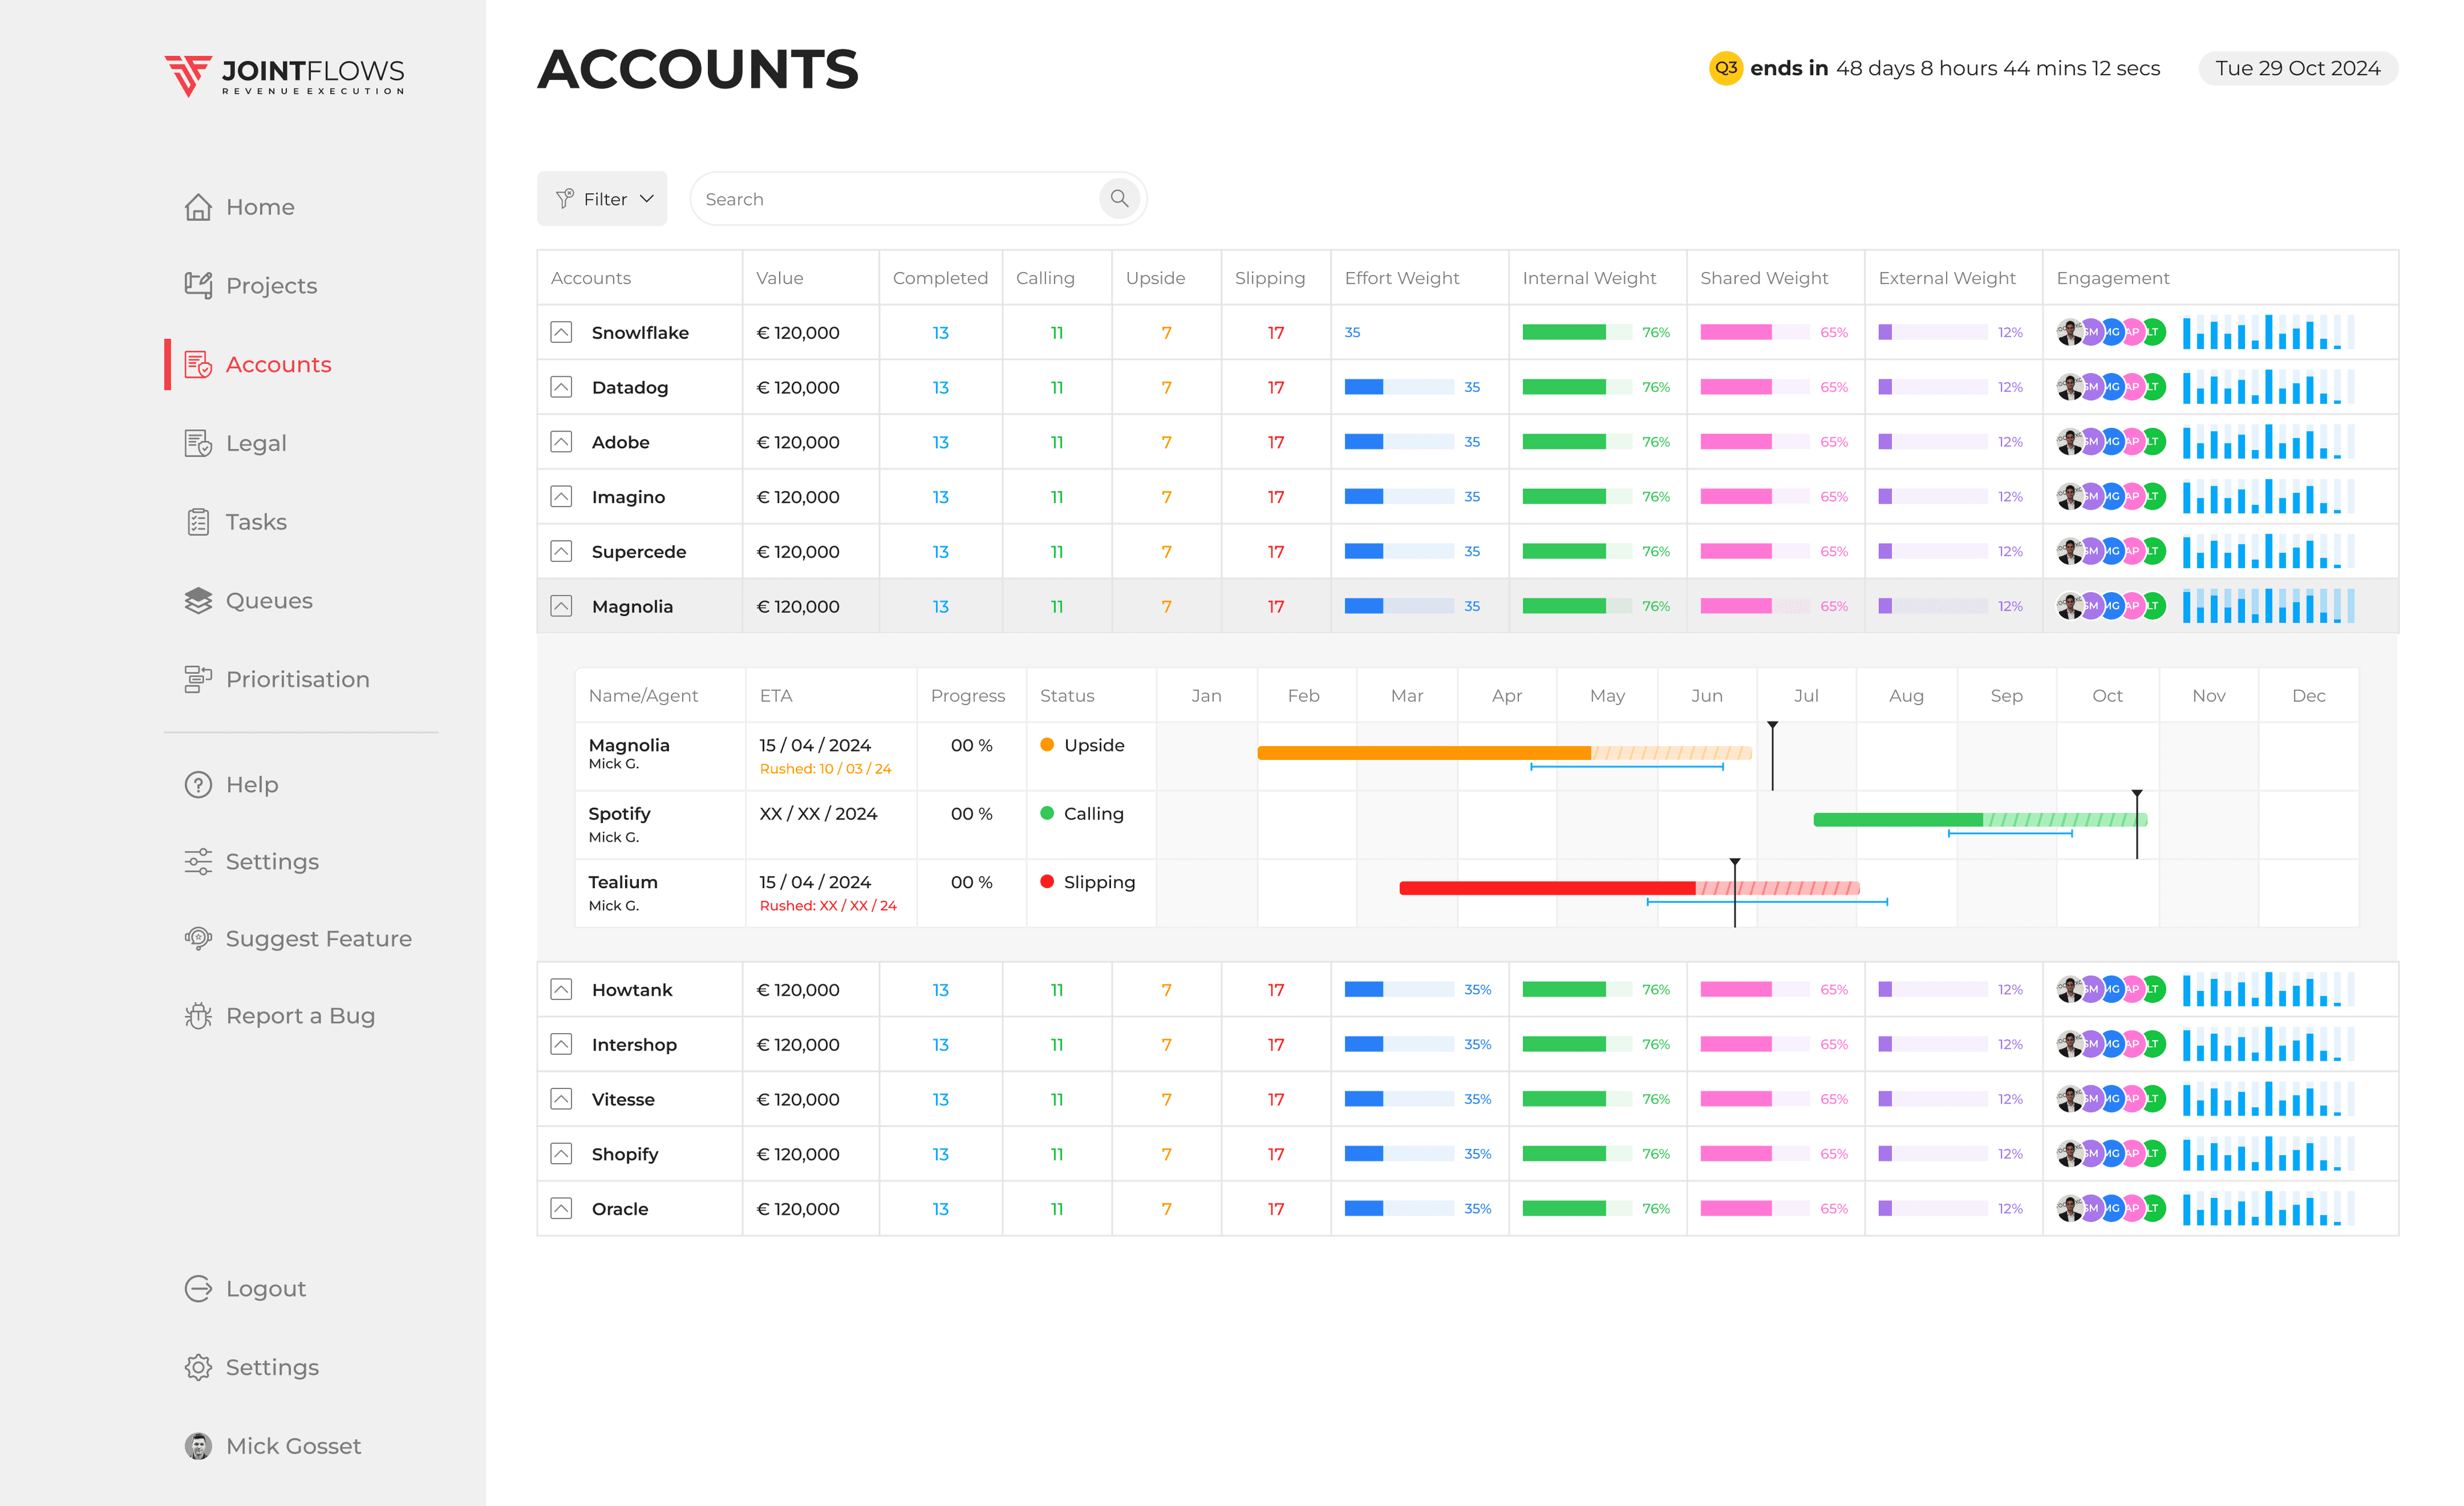Expand the Supercede account row
The image size is (2464, 1506).
(561, 552)
